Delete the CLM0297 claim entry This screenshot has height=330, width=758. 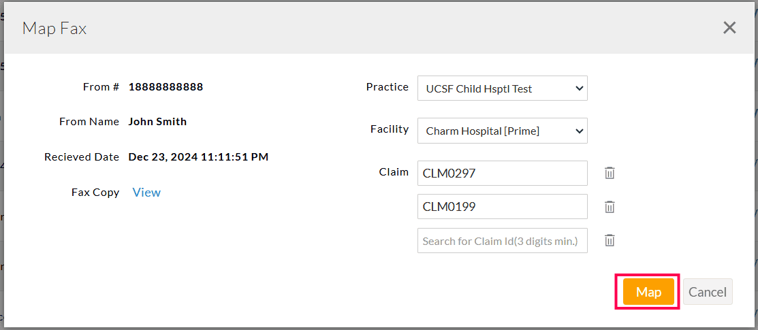[610, 173]
